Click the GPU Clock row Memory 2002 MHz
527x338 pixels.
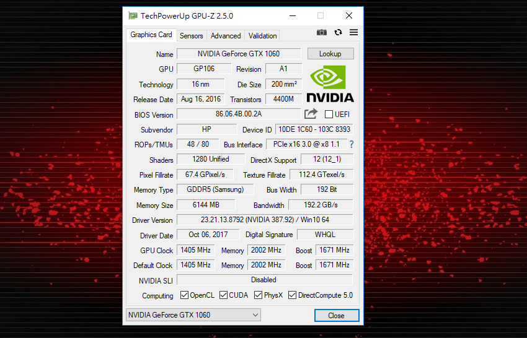point(266,250)
